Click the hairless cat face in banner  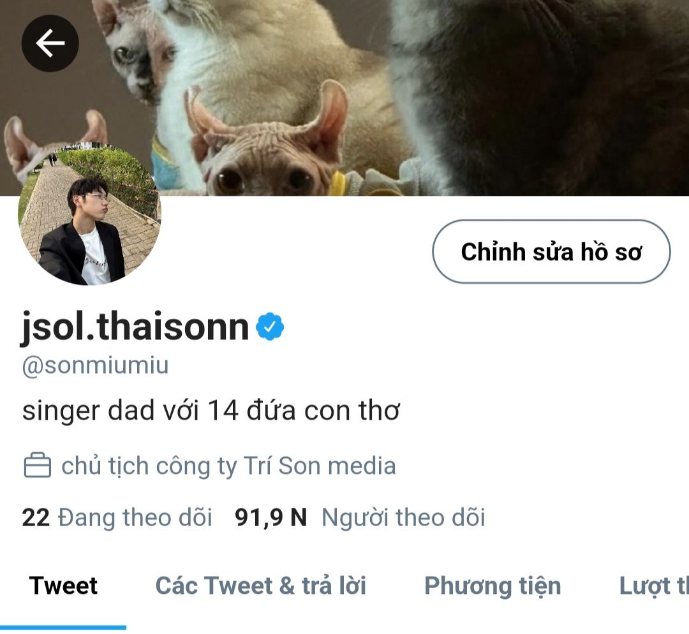[x=265, y=158]
